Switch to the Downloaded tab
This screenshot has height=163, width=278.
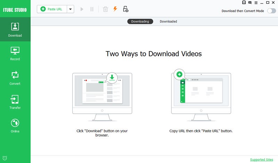click(x=168, y=22)
